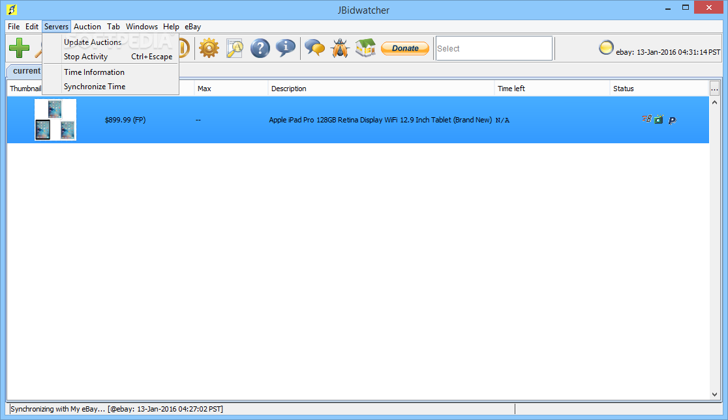
Task: Choose Update Auctions from Servers menu
Action: 110,42
